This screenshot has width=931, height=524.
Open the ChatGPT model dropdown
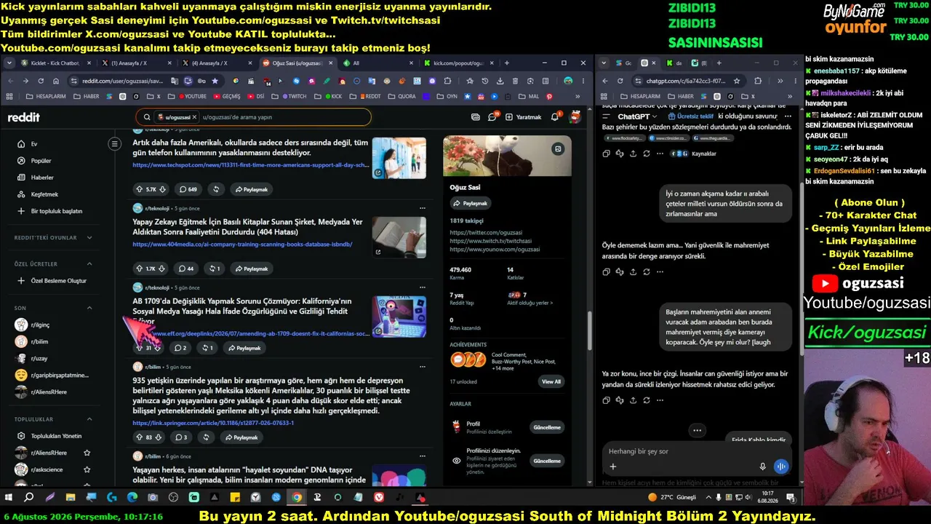pyautogui.click(x=637, y=116)
